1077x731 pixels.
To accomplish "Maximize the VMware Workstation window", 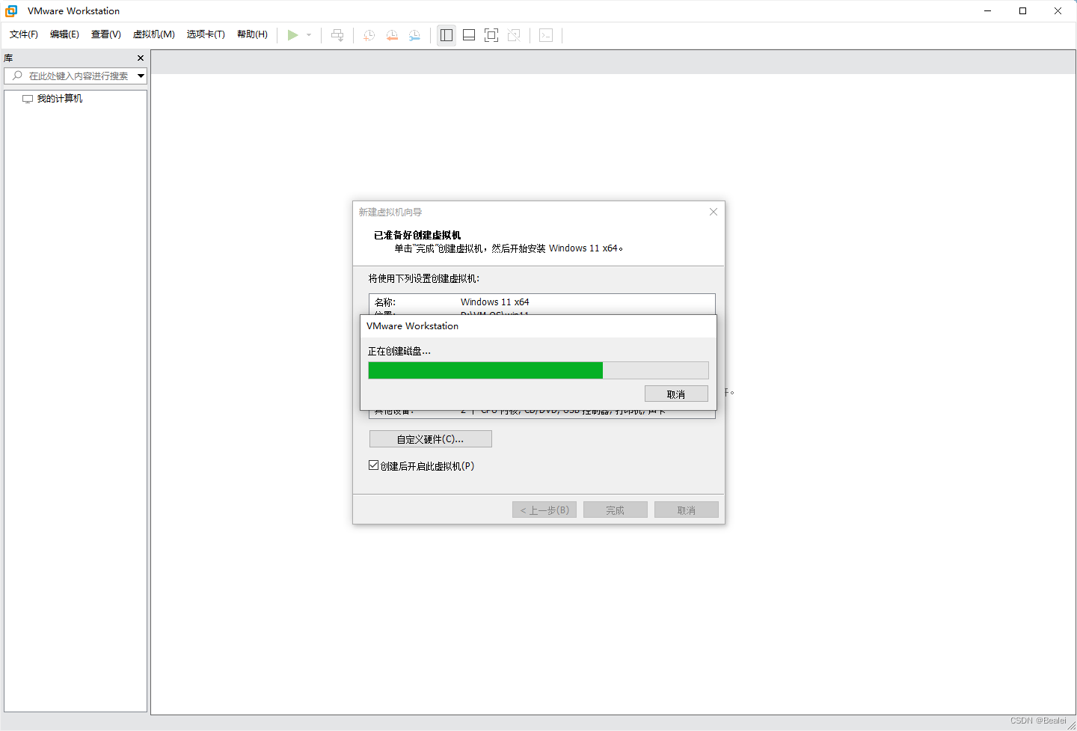I will click(1022, 11).
